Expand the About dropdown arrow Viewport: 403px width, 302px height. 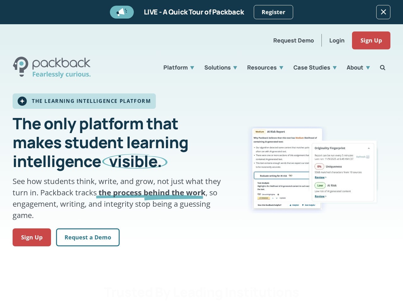[368, 68]
